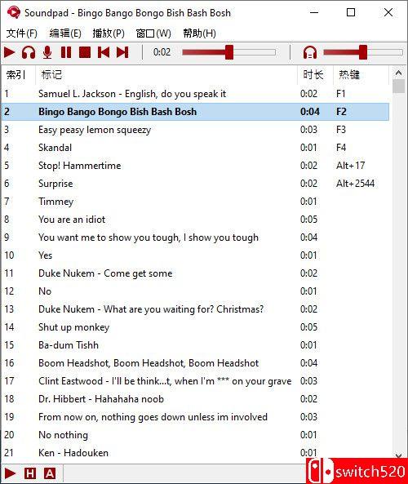Sort by the 索引 column header
The width and height of the screenshot is (408, 484).
19,75
